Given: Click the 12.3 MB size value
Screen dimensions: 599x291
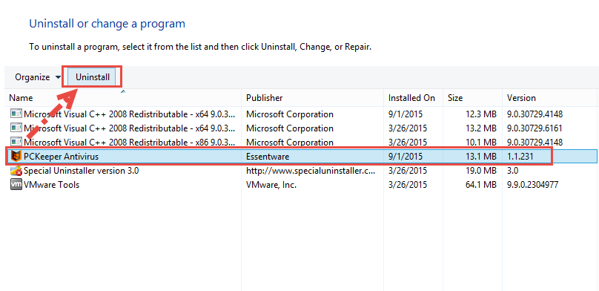Looking at the screenshot, I should (480, 114).
